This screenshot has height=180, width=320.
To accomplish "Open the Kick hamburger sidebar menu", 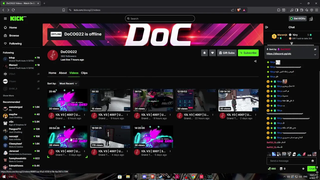I will pos(5,18).
